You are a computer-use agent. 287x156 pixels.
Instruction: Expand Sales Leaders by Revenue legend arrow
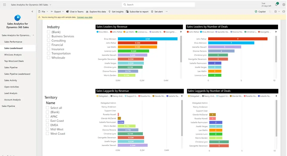pyautogui.click(x=181, y=32)
